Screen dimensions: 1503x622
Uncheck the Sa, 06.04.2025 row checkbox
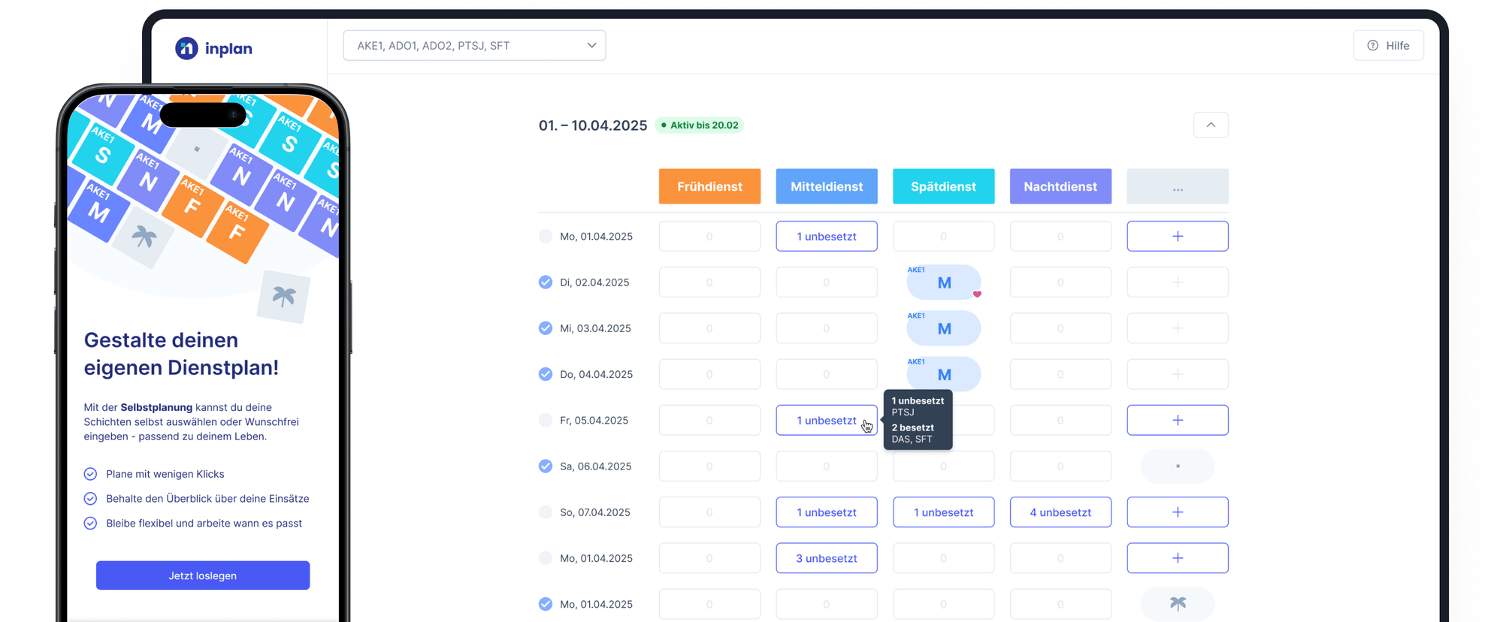[546, 466]
